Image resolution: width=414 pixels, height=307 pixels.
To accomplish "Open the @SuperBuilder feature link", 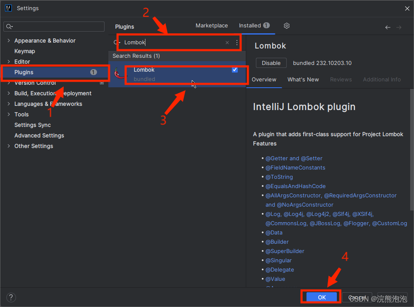I will pos(285,251).
